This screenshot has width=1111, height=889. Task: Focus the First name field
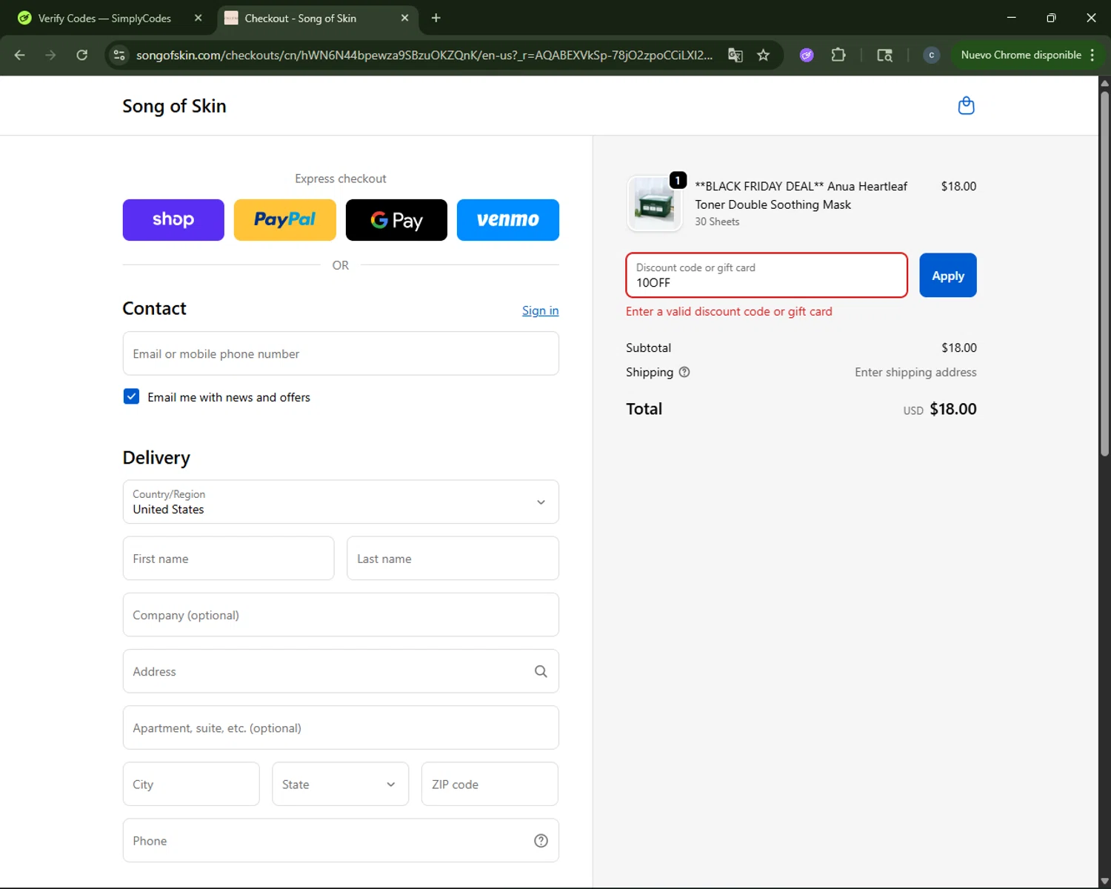click(x=228, y=559)
